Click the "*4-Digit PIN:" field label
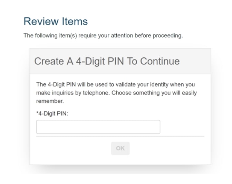This screenshot has width=232, height=184. tap(52, 113)
